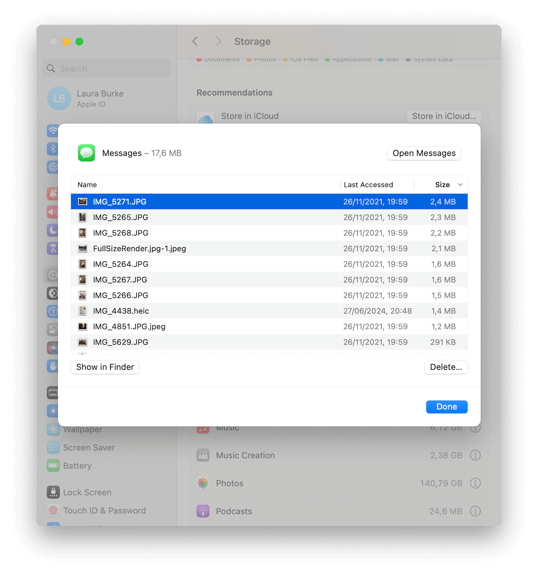Go forward using the toolbar forward chevron
The width and height of the screenshot is (538, 574).
point(218,41)
